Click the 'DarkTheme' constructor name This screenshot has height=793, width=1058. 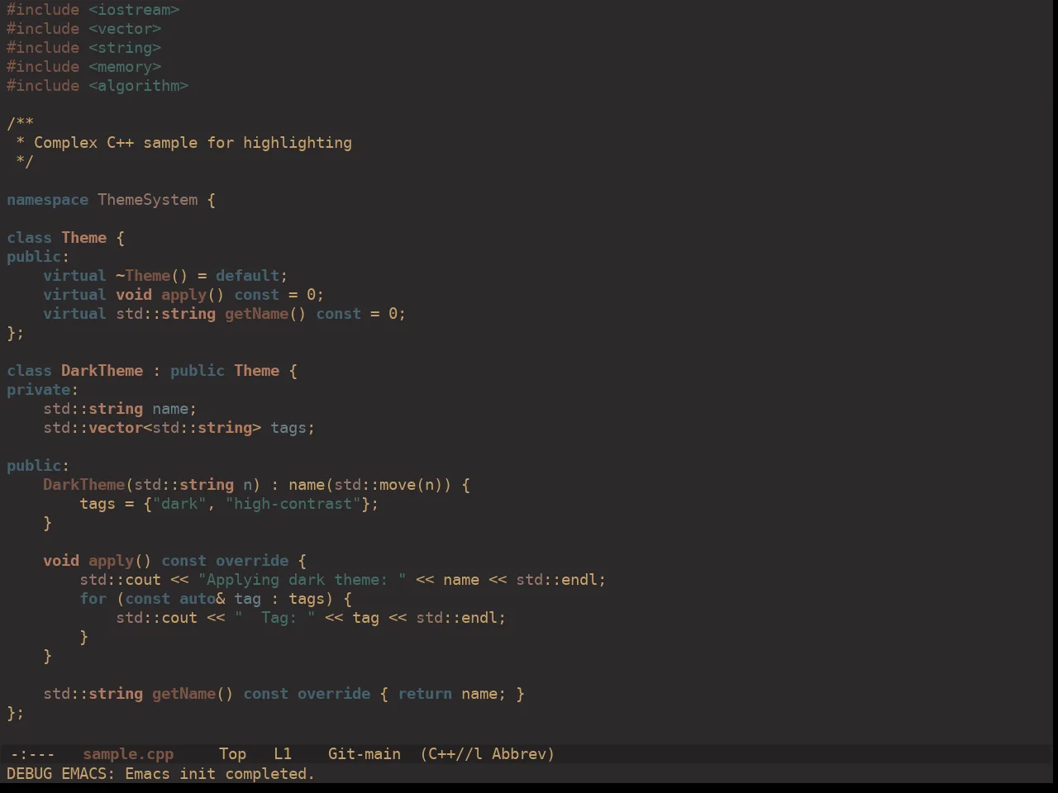pyautogui.click(x=84, y=485)
